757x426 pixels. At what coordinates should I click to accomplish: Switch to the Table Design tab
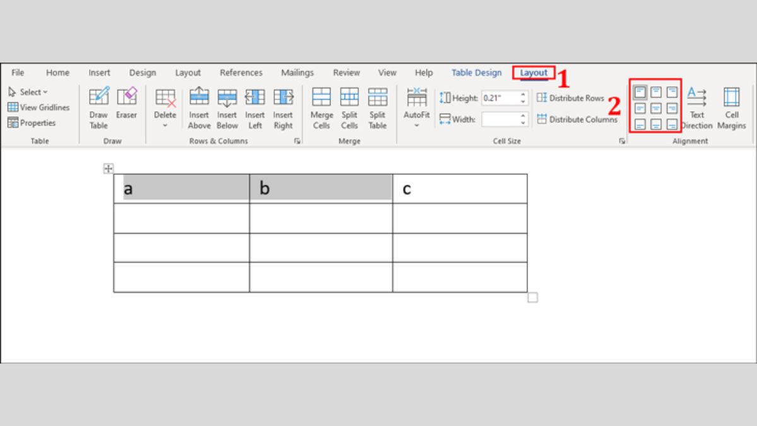tap(476, 73)
